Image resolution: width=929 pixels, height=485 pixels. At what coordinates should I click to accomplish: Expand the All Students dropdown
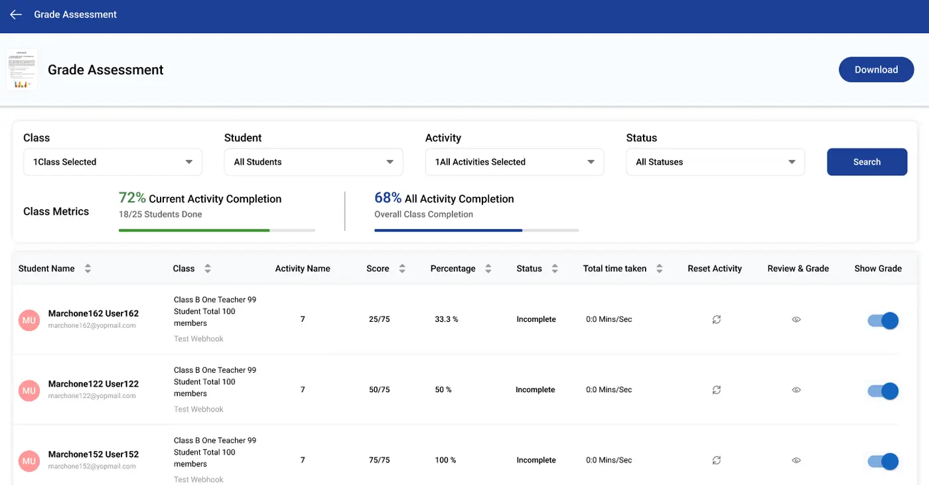[x=314, y=162]
